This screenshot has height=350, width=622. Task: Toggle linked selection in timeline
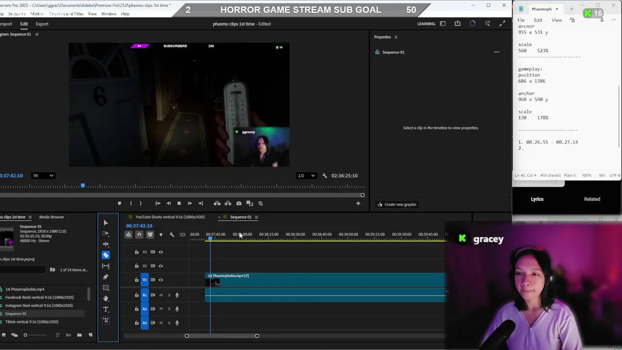pyautogui.click(x=150, y=235)
